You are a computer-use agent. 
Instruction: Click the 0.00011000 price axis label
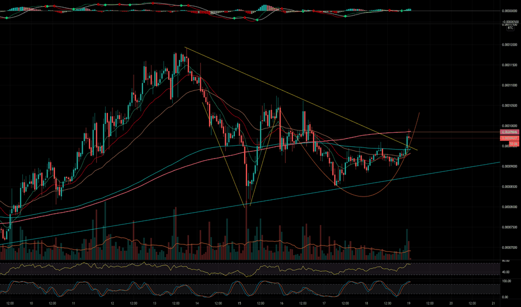509,85
